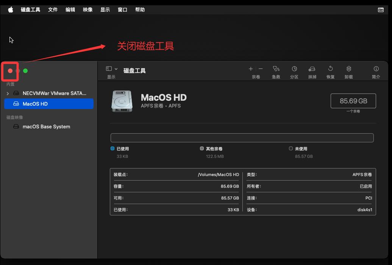Click the green full-screen window button
392x265 pixels.
(25, 71)
